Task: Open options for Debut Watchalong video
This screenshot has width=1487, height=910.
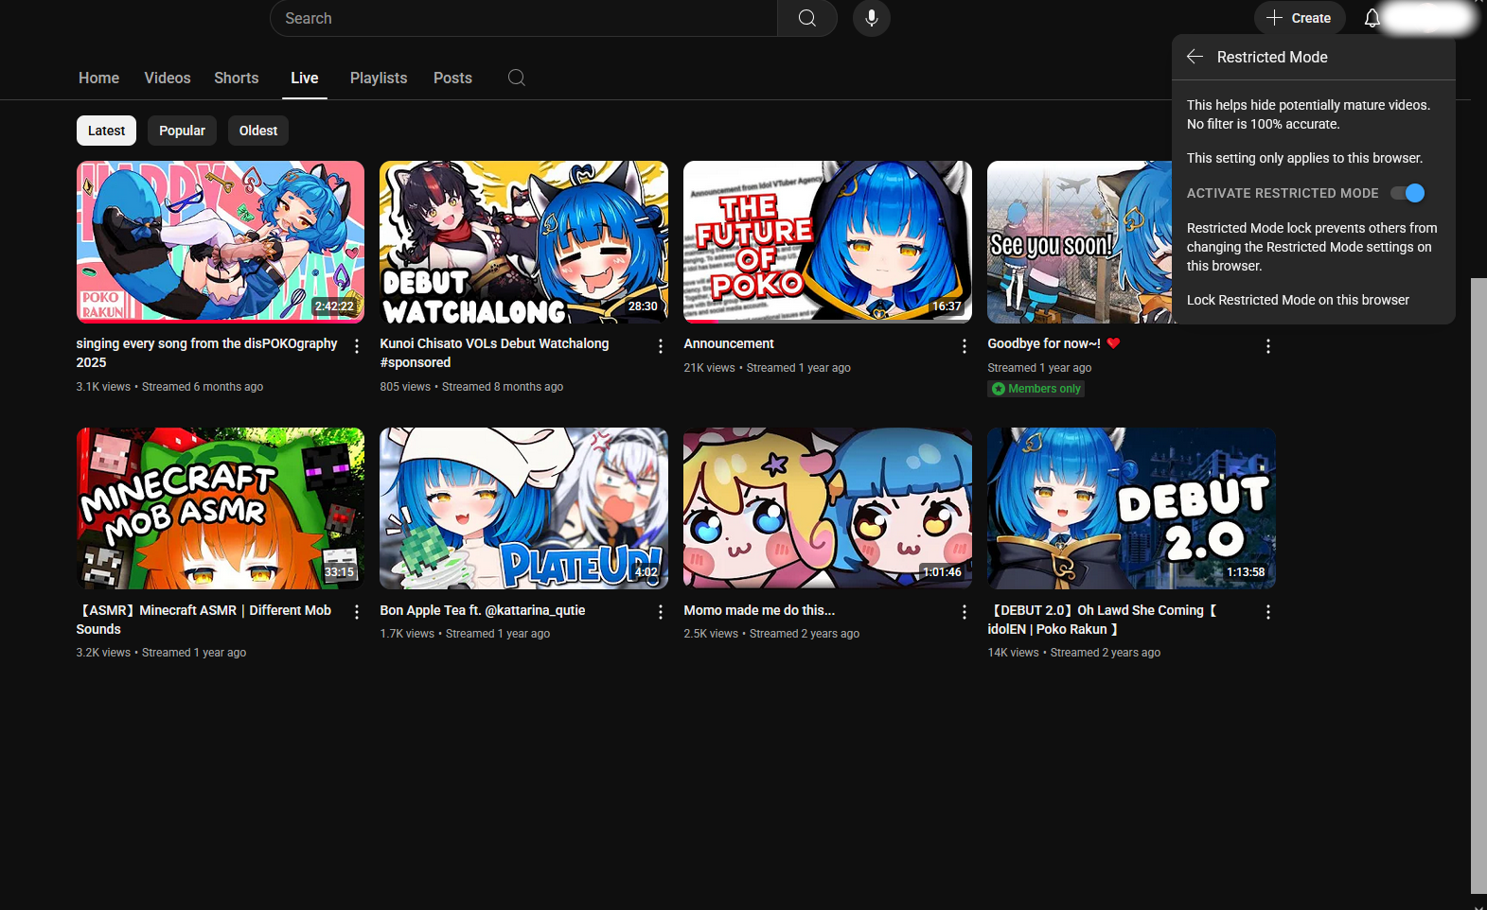Action: coord(660,346)
